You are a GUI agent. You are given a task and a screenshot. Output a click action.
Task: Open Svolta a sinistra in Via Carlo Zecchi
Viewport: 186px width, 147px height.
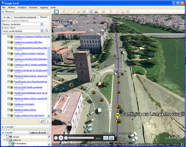tap(29, 115)
